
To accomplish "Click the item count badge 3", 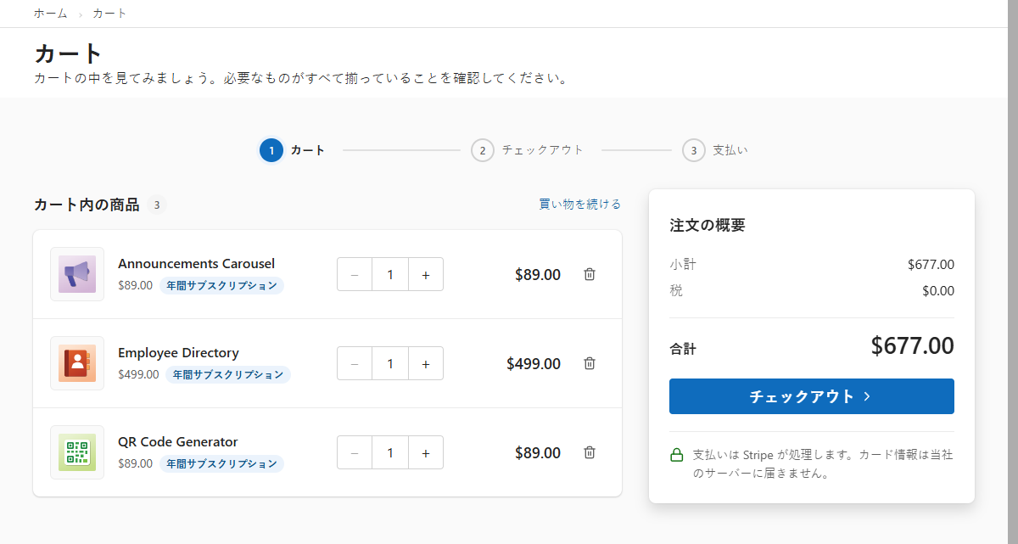I will coord(156,205).
